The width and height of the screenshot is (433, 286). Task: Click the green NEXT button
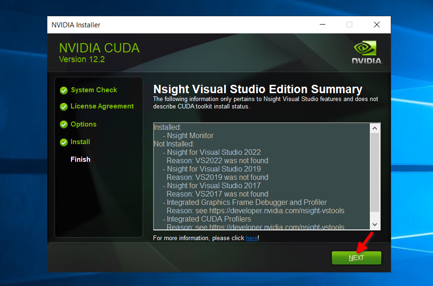click(x=356, y=258)
